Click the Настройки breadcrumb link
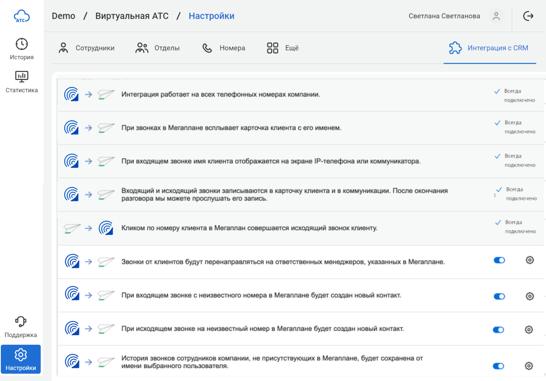546x381 pixels. click(212, 16)
